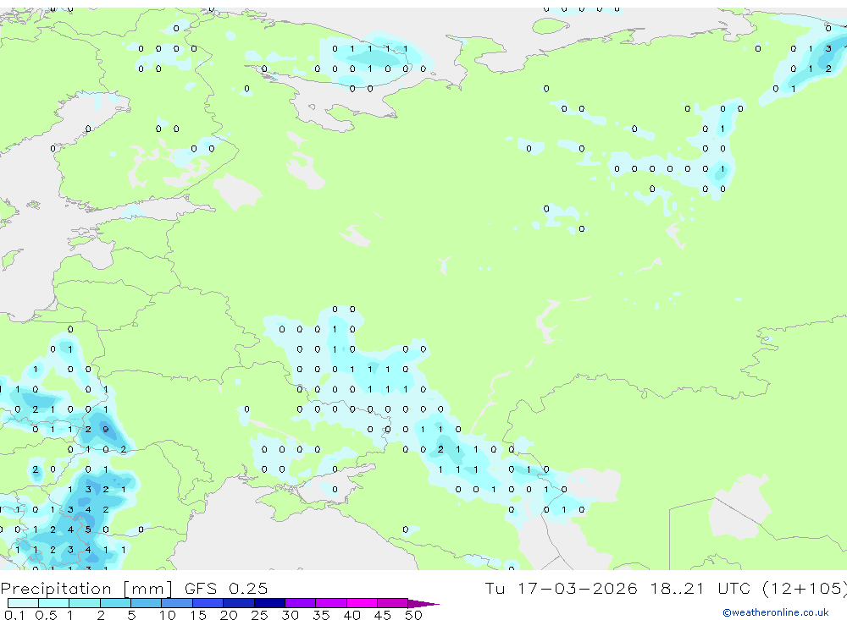Click the '30' legend scale label
The width and height of the screenshot is (847, 620).
[290, 615]
